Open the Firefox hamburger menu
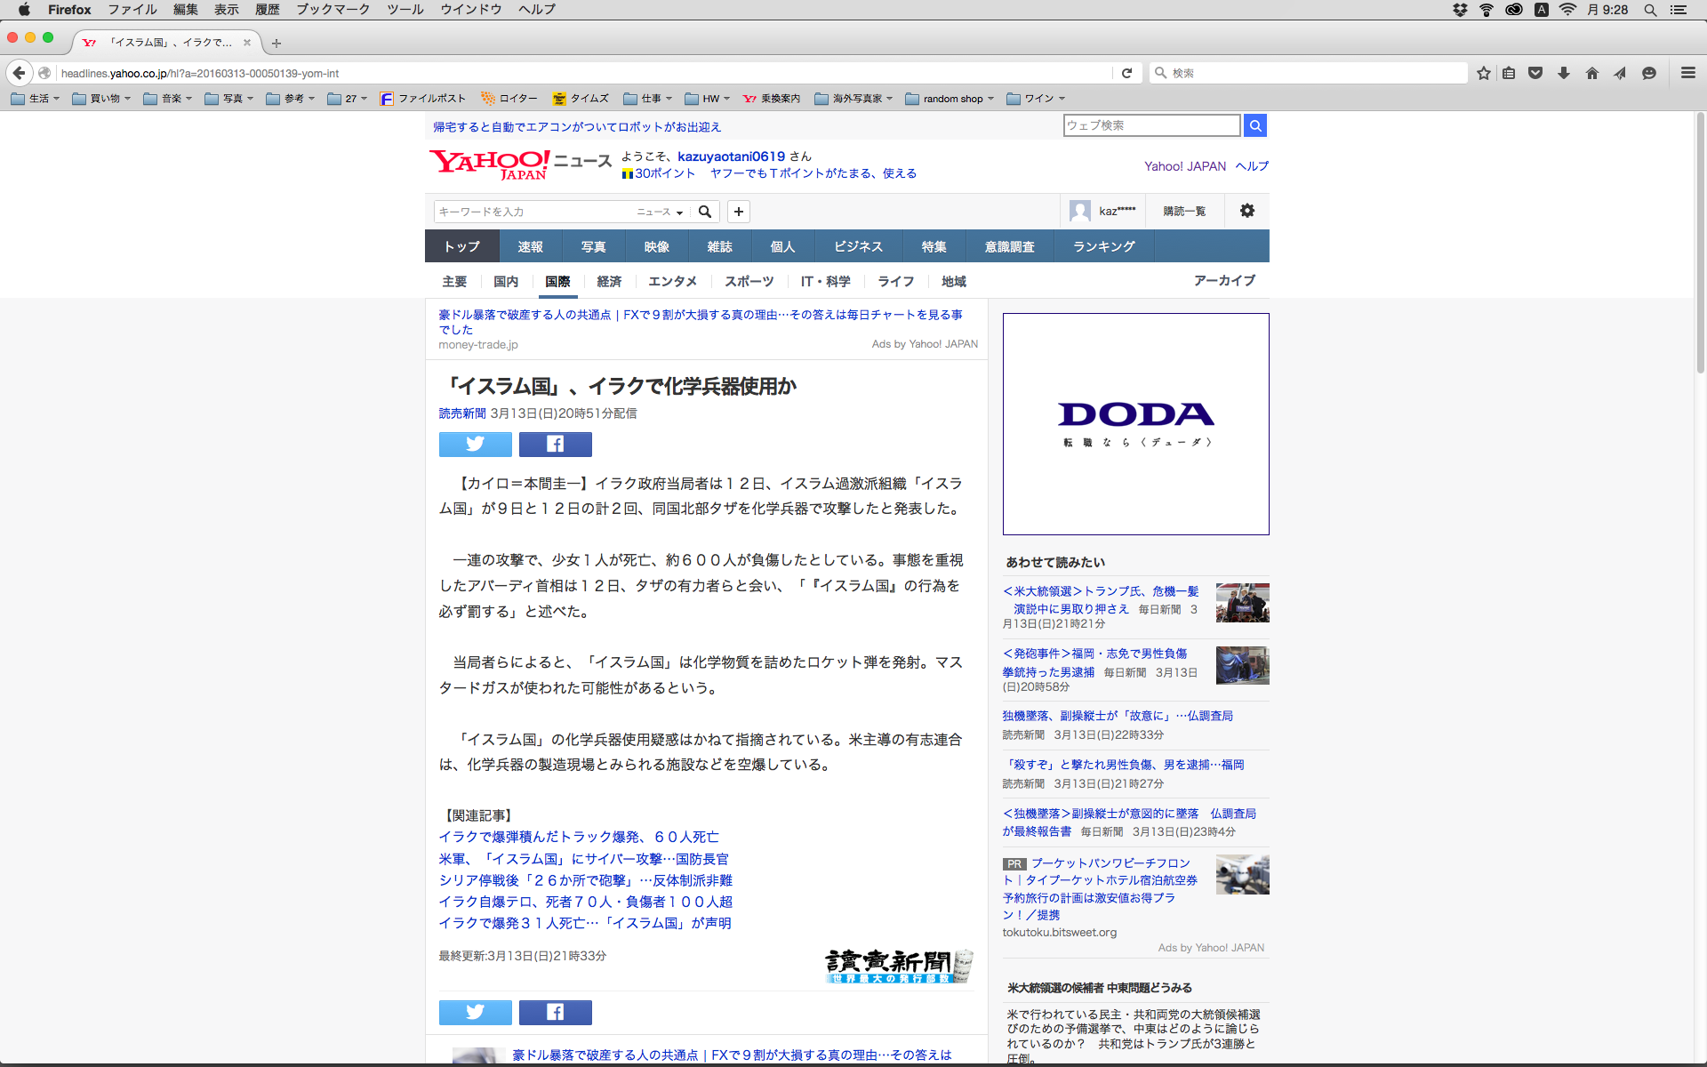 point(1687,73)
